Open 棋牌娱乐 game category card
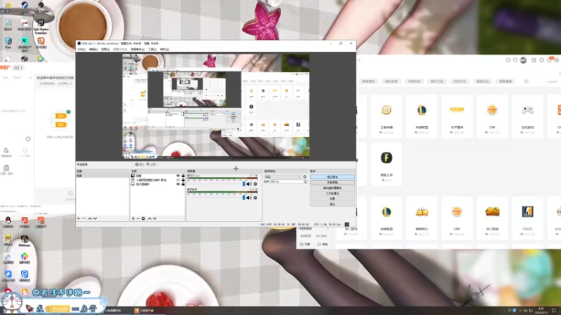The height and width of the screenshot is (315, 561). click(422, 218)
